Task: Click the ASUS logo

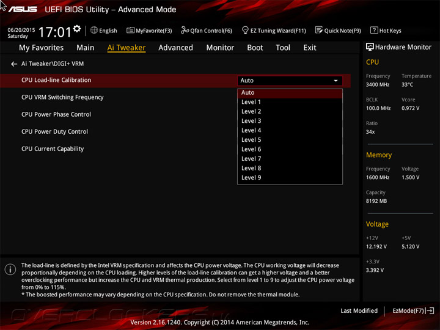Action: tap(23, 10)
